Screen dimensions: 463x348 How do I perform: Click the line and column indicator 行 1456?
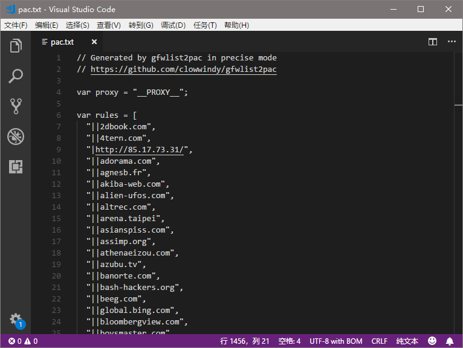[245, 341]
